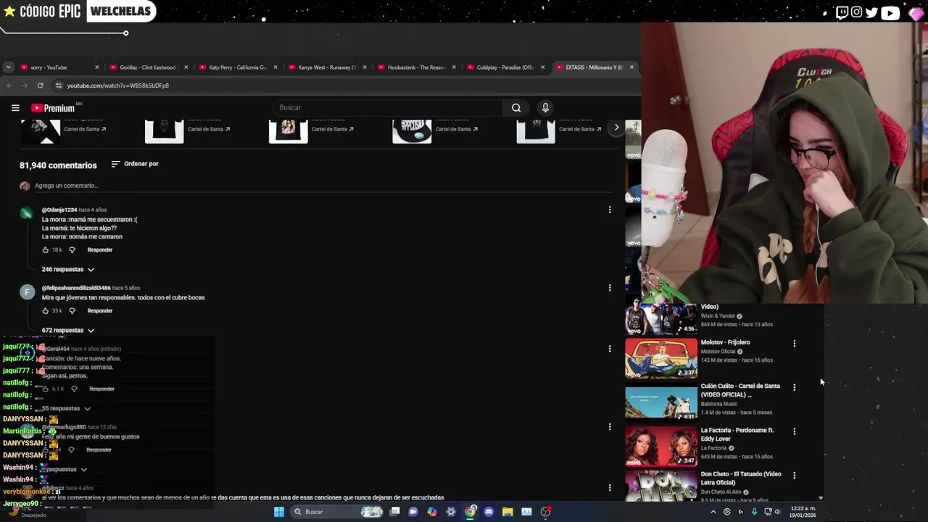Viewport: 928px width, 522px height.
Task: Open @Odanje1234 channel link
Action: 59,210
